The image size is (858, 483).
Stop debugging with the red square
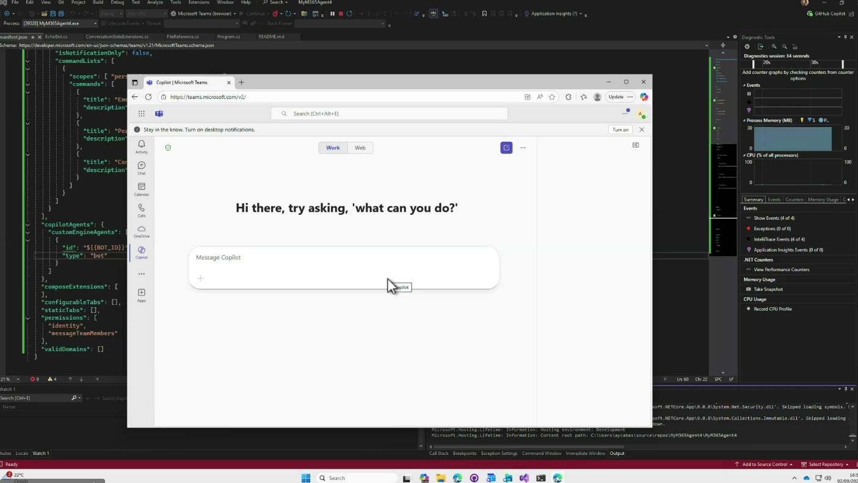341,13
